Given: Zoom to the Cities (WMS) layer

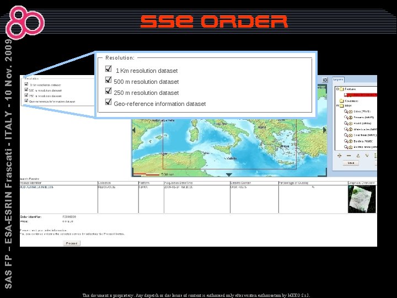Looking at the screenshot, I should (x=346, y=111).
